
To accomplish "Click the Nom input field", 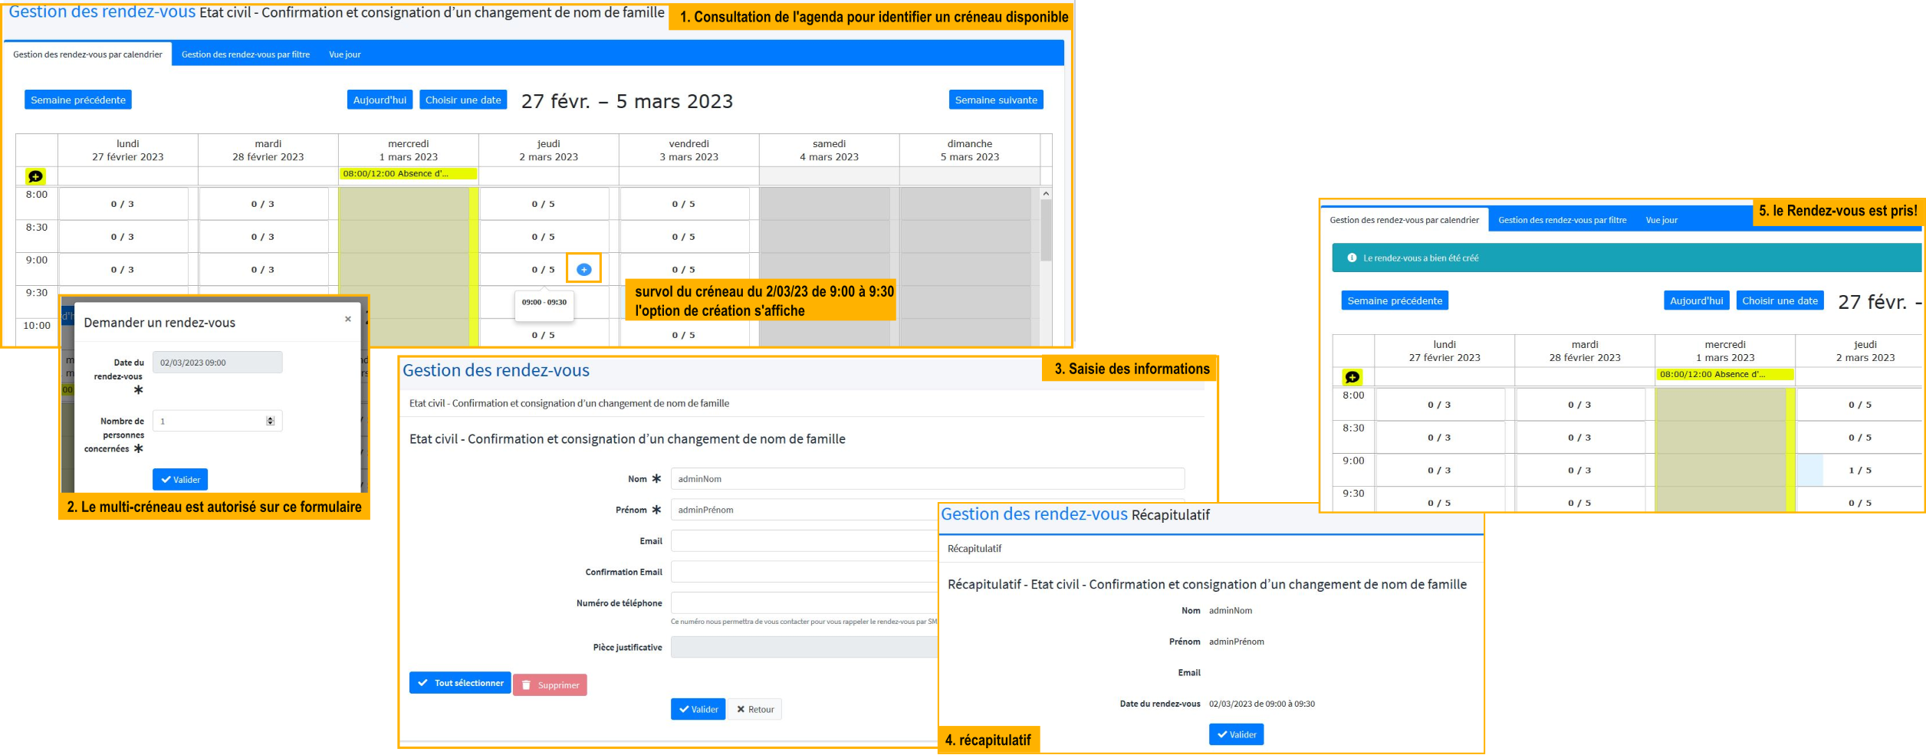I will (x=927, y=479).
